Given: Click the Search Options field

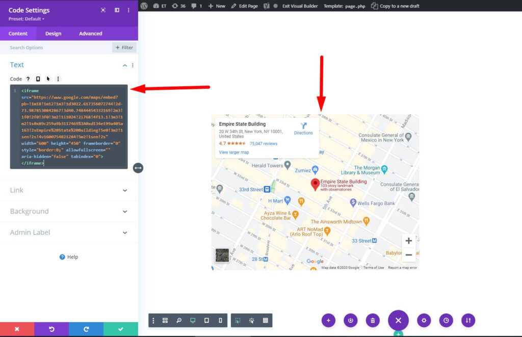Looking at the screenshot, I should (57, 47).
